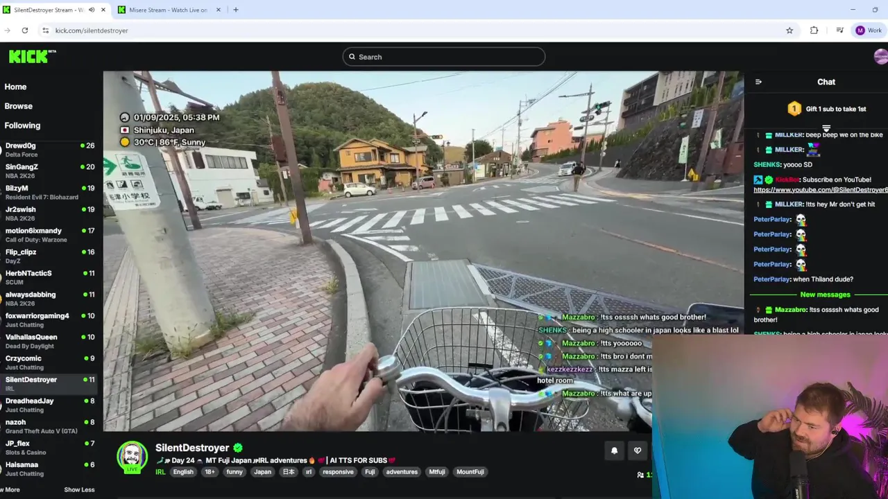Click the live stream video player

(x=423, y=251)
